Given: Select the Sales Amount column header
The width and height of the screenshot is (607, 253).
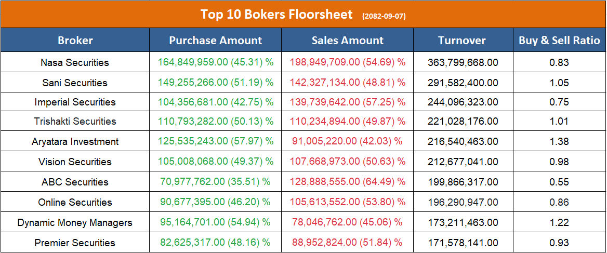Looking at the screenshot, I should (x=348, y=41).
